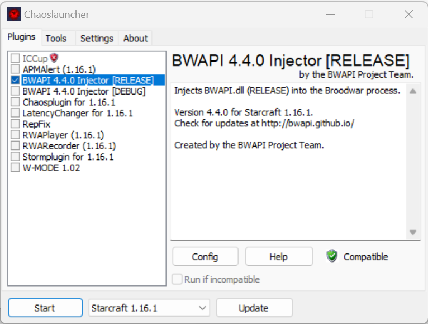
Task: Check the Chaosplugin for 1.16.1 box
Action: [x=15, y=102]
